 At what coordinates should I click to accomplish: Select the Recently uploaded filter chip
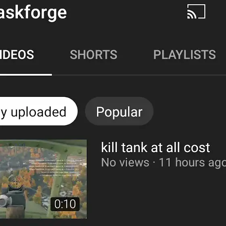pos(39,111)
